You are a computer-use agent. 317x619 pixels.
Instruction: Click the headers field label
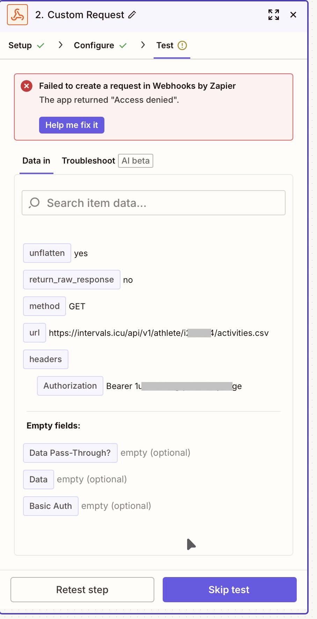(46, 359)
